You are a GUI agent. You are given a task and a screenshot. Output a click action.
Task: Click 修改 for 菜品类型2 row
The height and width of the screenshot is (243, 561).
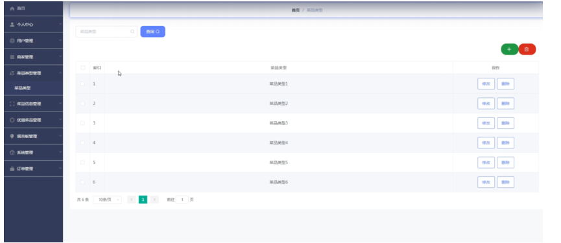pyautogui.click(x=486, y=103)
